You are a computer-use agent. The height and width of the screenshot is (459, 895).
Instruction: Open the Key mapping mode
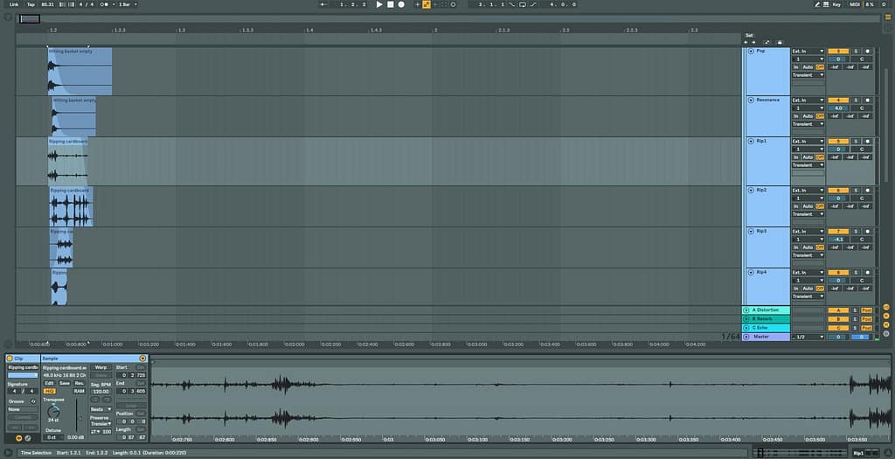tap(836, 4)
